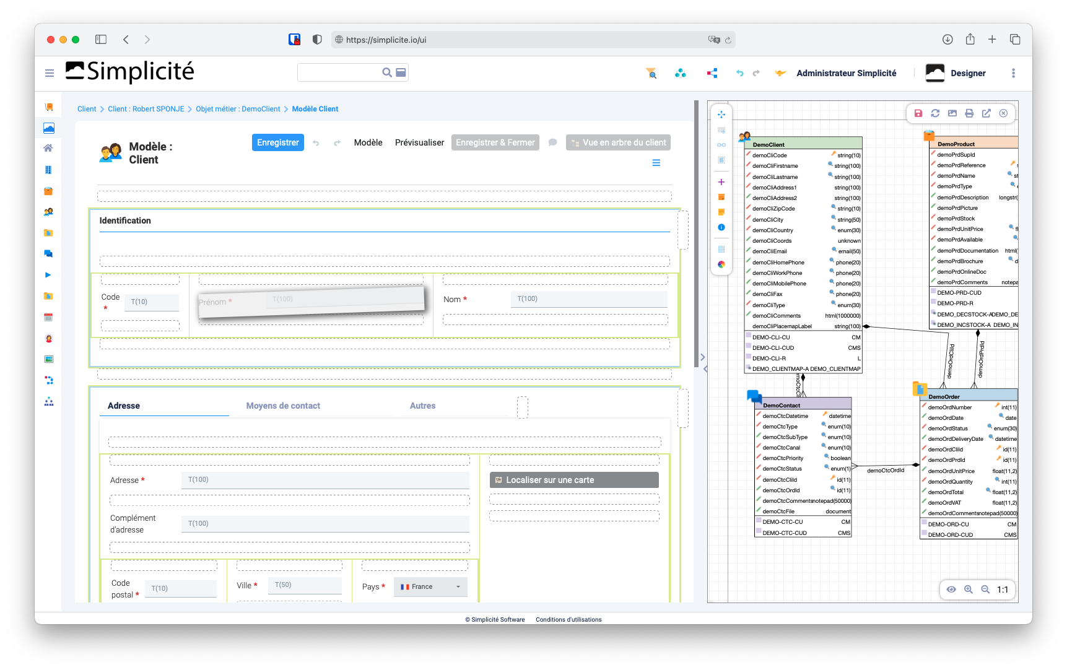Open the hamburger main menu

tap(50, 73)
